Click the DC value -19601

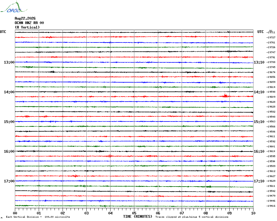pyautogui.click(x=271, y=146)
